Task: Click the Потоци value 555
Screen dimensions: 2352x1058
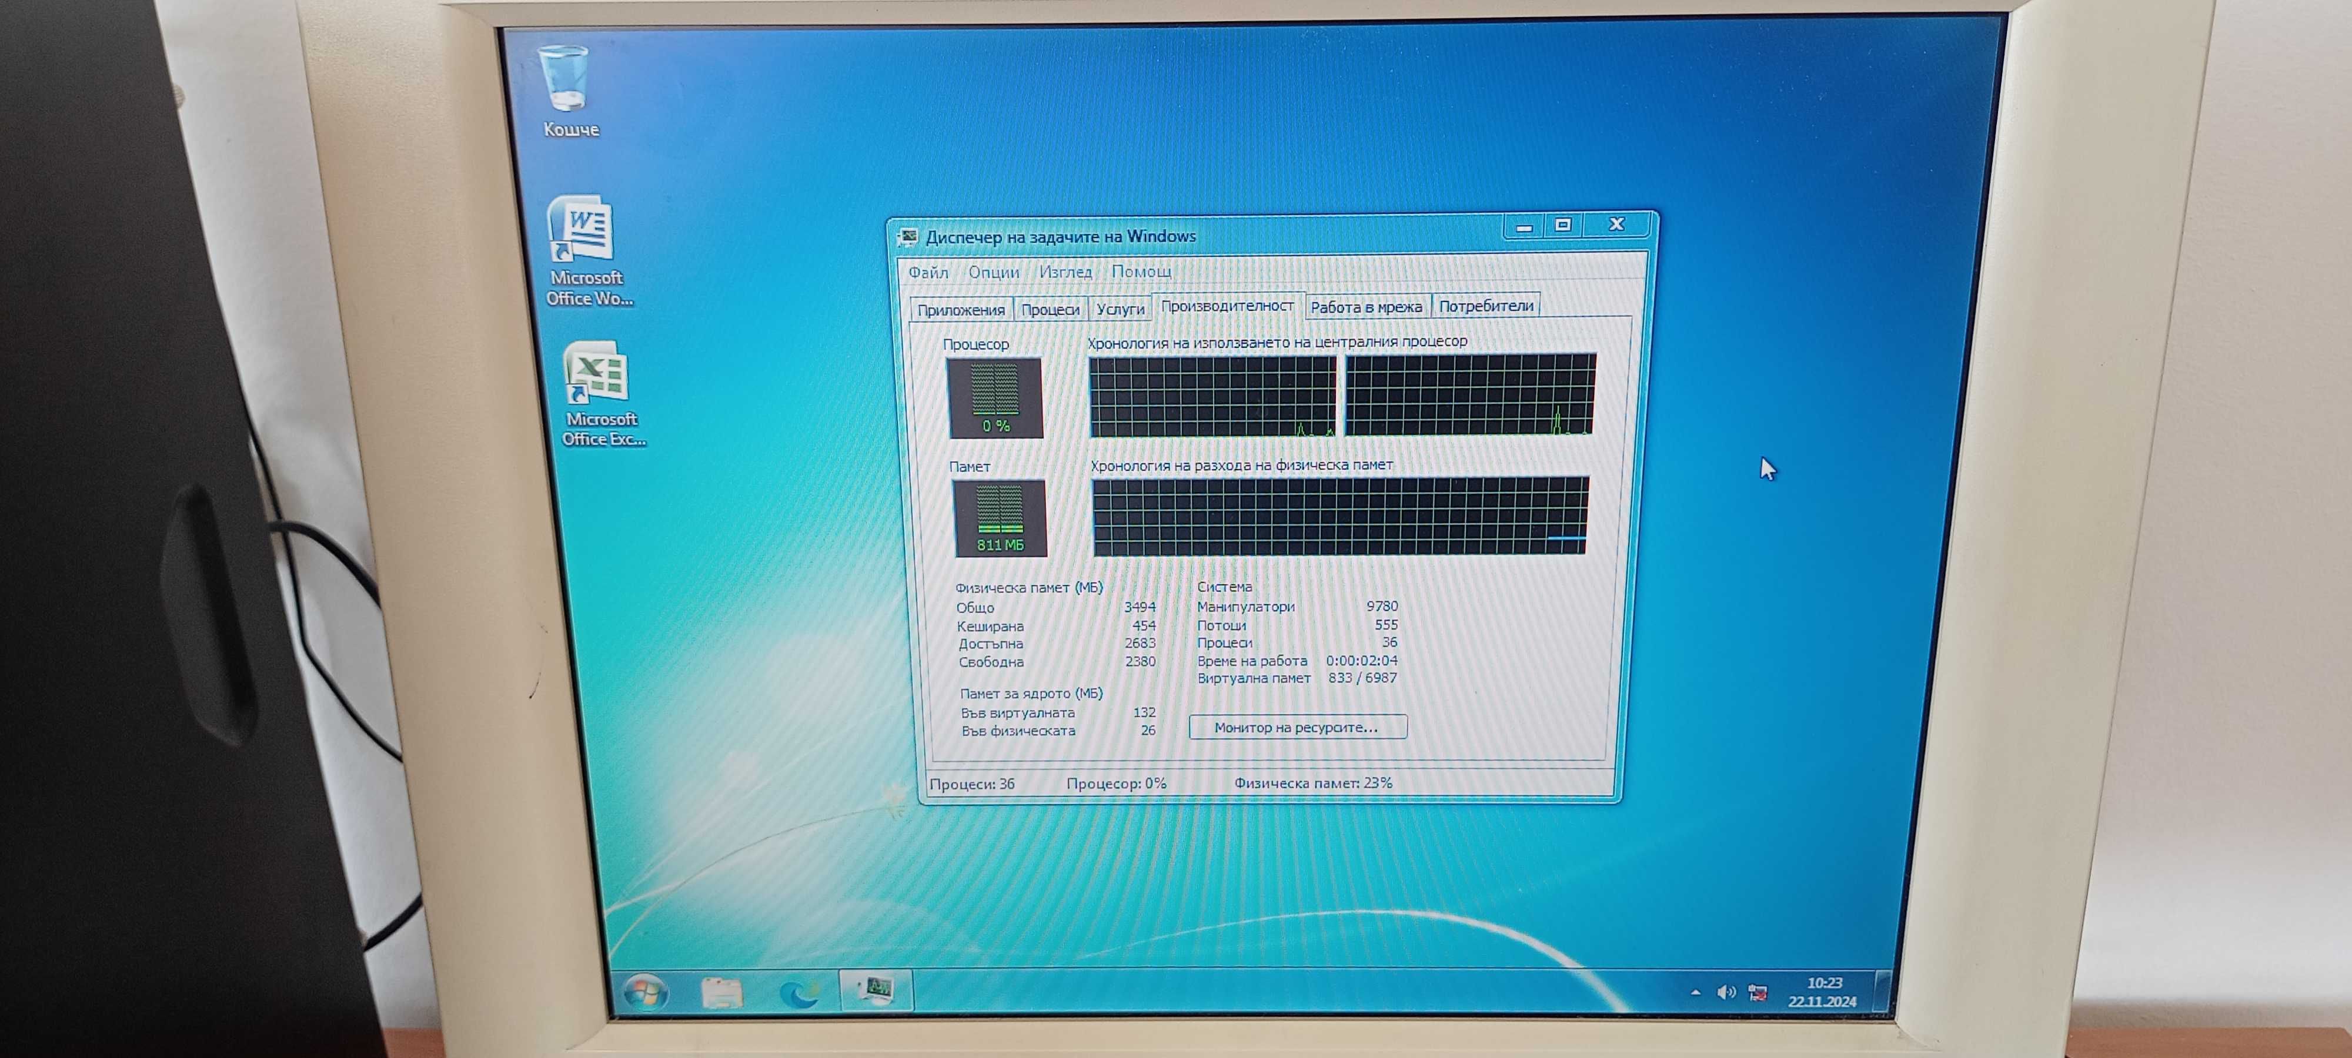Action: [1386, 625]
